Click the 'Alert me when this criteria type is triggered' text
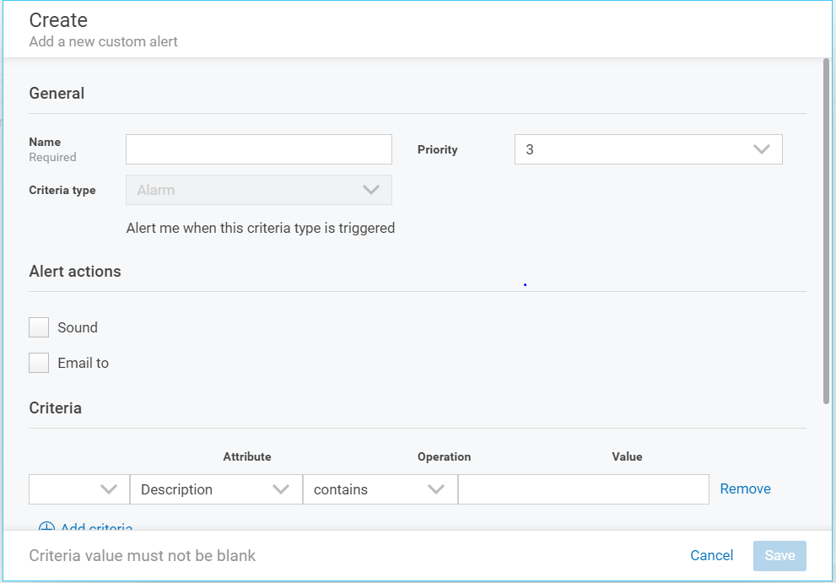This screenshot has height=583, width=836. tap(260, 229)
